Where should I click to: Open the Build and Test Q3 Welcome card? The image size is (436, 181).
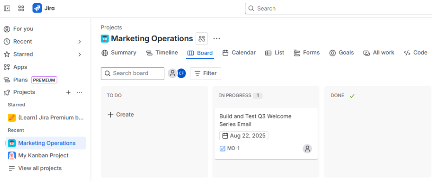[x=266, y=133]
